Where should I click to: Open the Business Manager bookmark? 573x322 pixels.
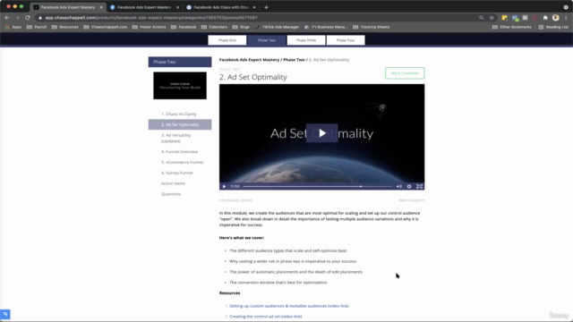click(326, 27)
